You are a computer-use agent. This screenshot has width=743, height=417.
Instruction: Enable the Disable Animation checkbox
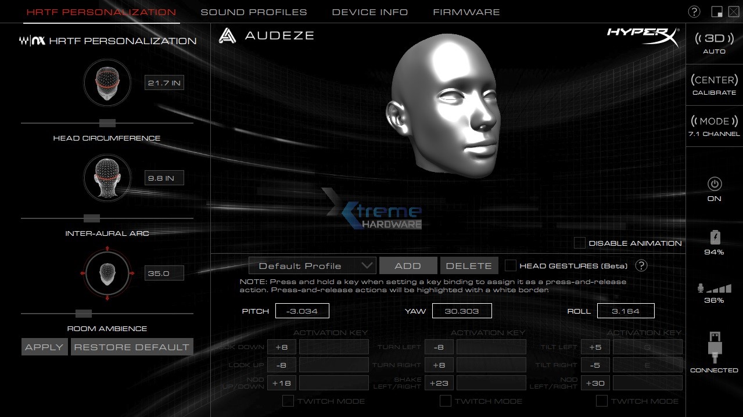[579, 243]
